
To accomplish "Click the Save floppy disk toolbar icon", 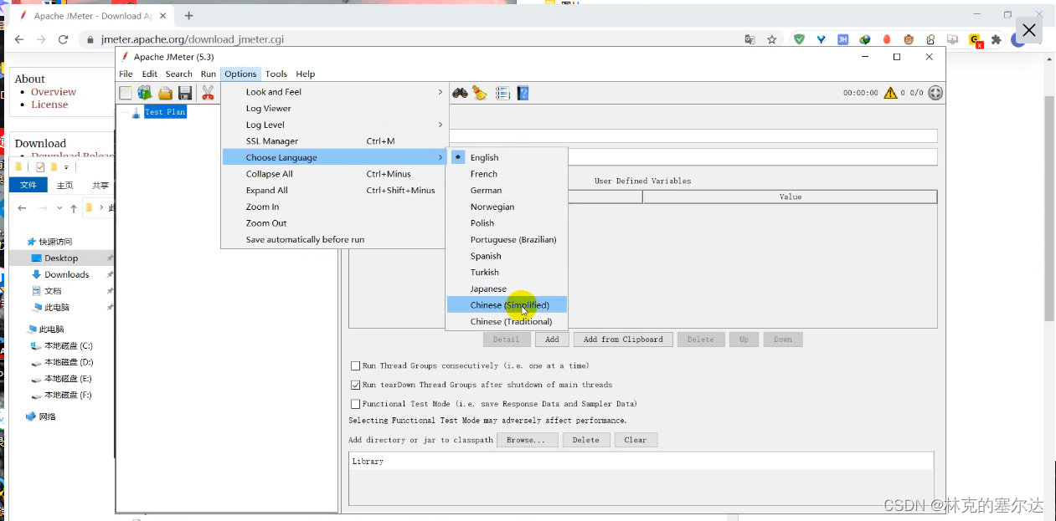I will [185, 93].
